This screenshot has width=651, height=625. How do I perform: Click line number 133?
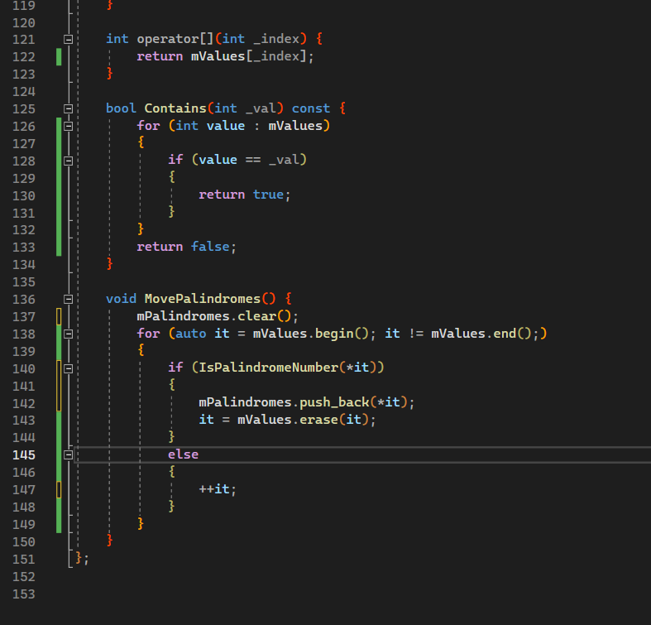[24, 248]
